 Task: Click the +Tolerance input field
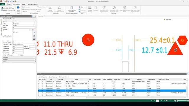(18, 47)
